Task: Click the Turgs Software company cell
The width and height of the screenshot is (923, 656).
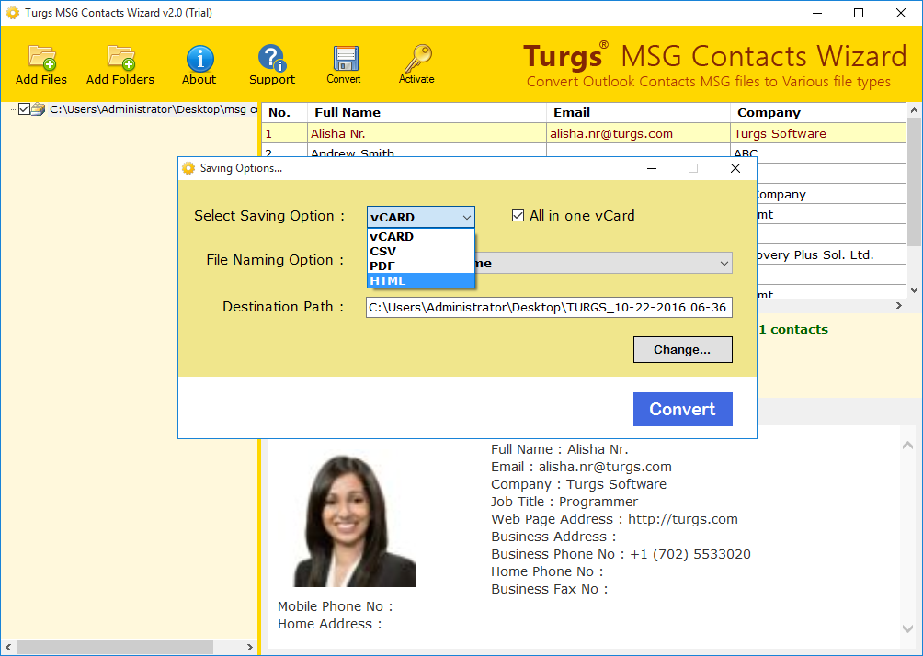Action: click(x=818, y=133)
